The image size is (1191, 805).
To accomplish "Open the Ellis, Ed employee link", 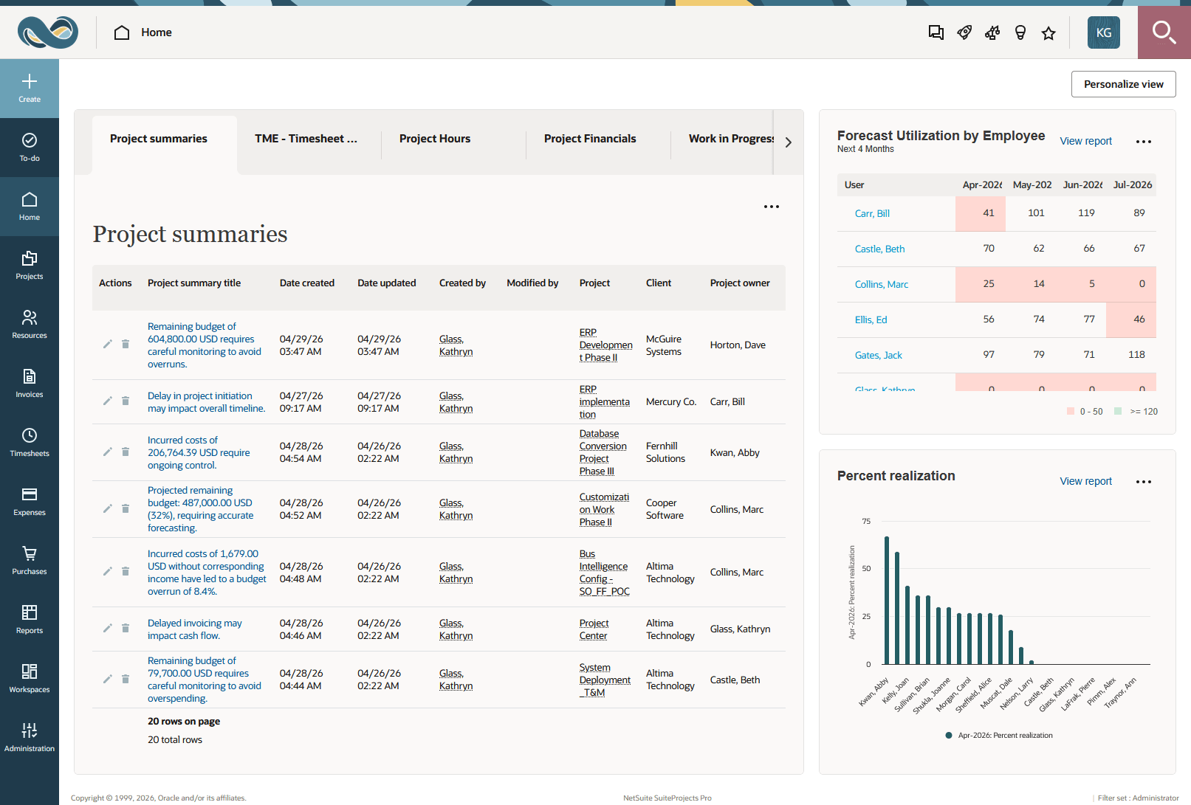I will click(x=871, y=319).
